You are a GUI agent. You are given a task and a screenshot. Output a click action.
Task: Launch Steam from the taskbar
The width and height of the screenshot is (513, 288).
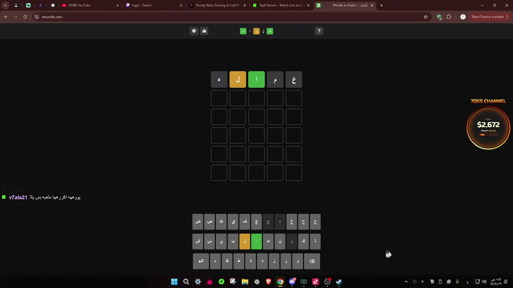click(339, 282)
